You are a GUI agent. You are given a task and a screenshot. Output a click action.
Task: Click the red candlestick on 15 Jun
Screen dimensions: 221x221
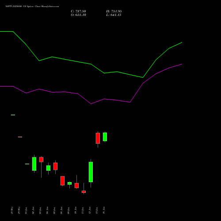pos(98,138)
